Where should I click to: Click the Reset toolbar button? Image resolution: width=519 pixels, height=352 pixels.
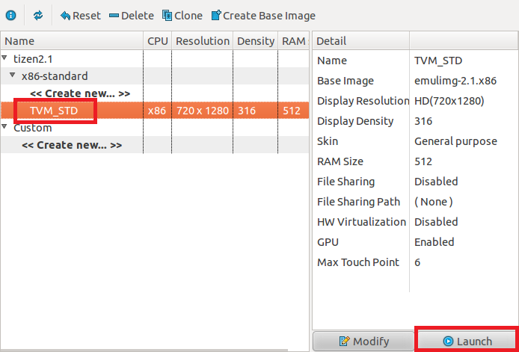pos(80,16)
